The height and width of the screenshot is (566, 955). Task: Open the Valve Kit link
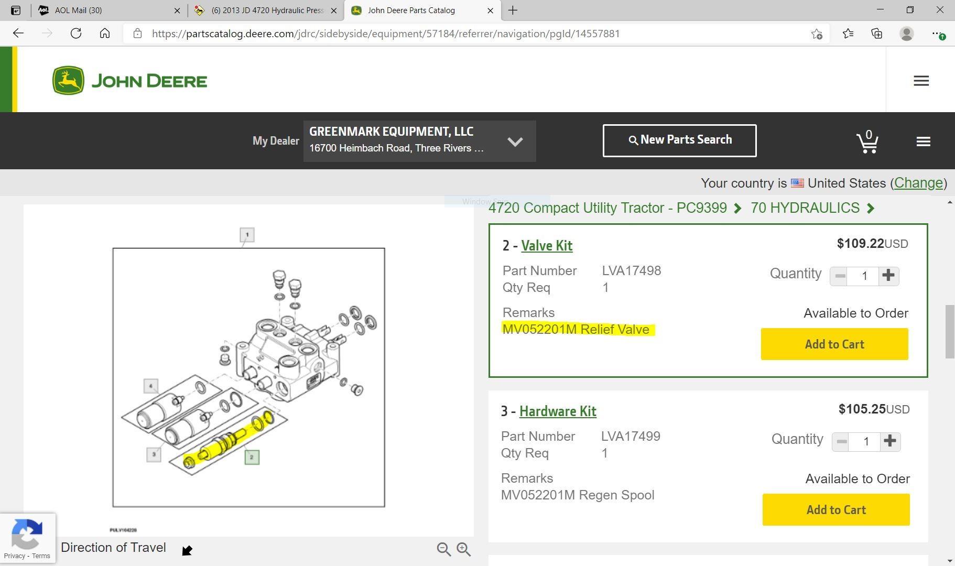(547, 245)
